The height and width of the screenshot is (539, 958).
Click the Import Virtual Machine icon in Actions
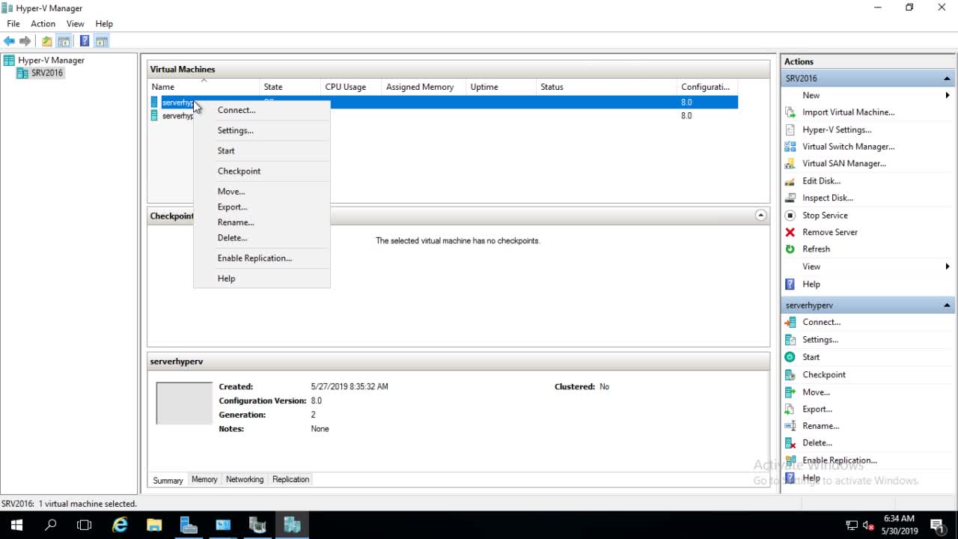(790, 112)
